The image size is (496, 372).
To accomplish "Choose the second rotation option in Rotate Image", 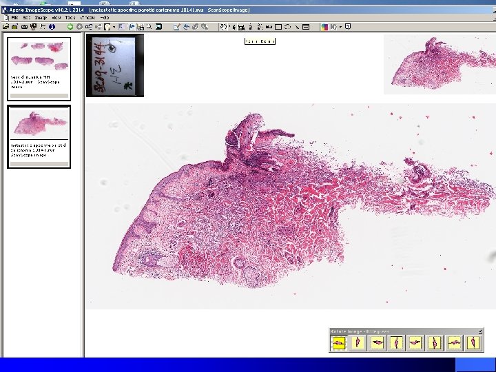I will pyautogui.click(x=358, y=343).
